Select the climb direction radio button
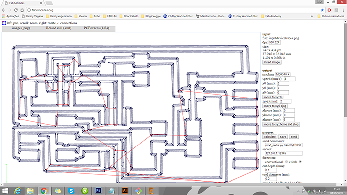 pos(300,162)
